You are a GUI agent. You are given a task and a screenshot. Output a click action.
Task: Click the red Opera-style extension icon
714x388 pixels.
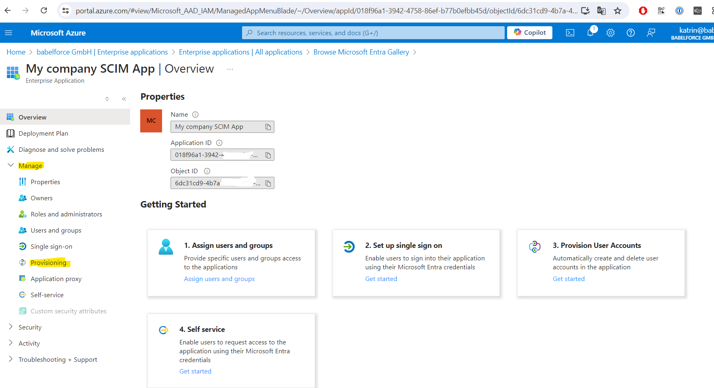(x=643, y=11)
